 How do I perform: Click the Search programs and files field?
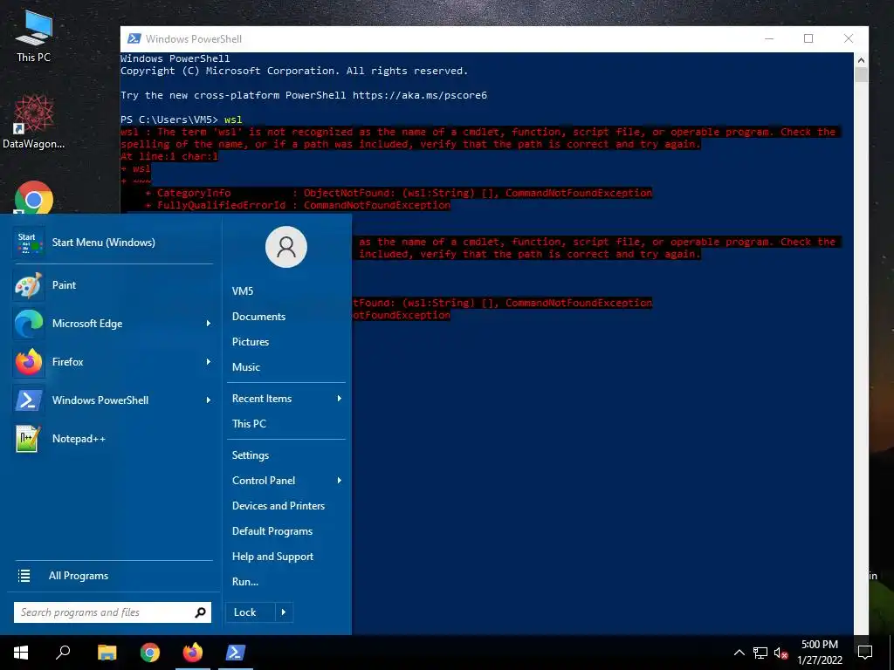[x=113, y=612]
